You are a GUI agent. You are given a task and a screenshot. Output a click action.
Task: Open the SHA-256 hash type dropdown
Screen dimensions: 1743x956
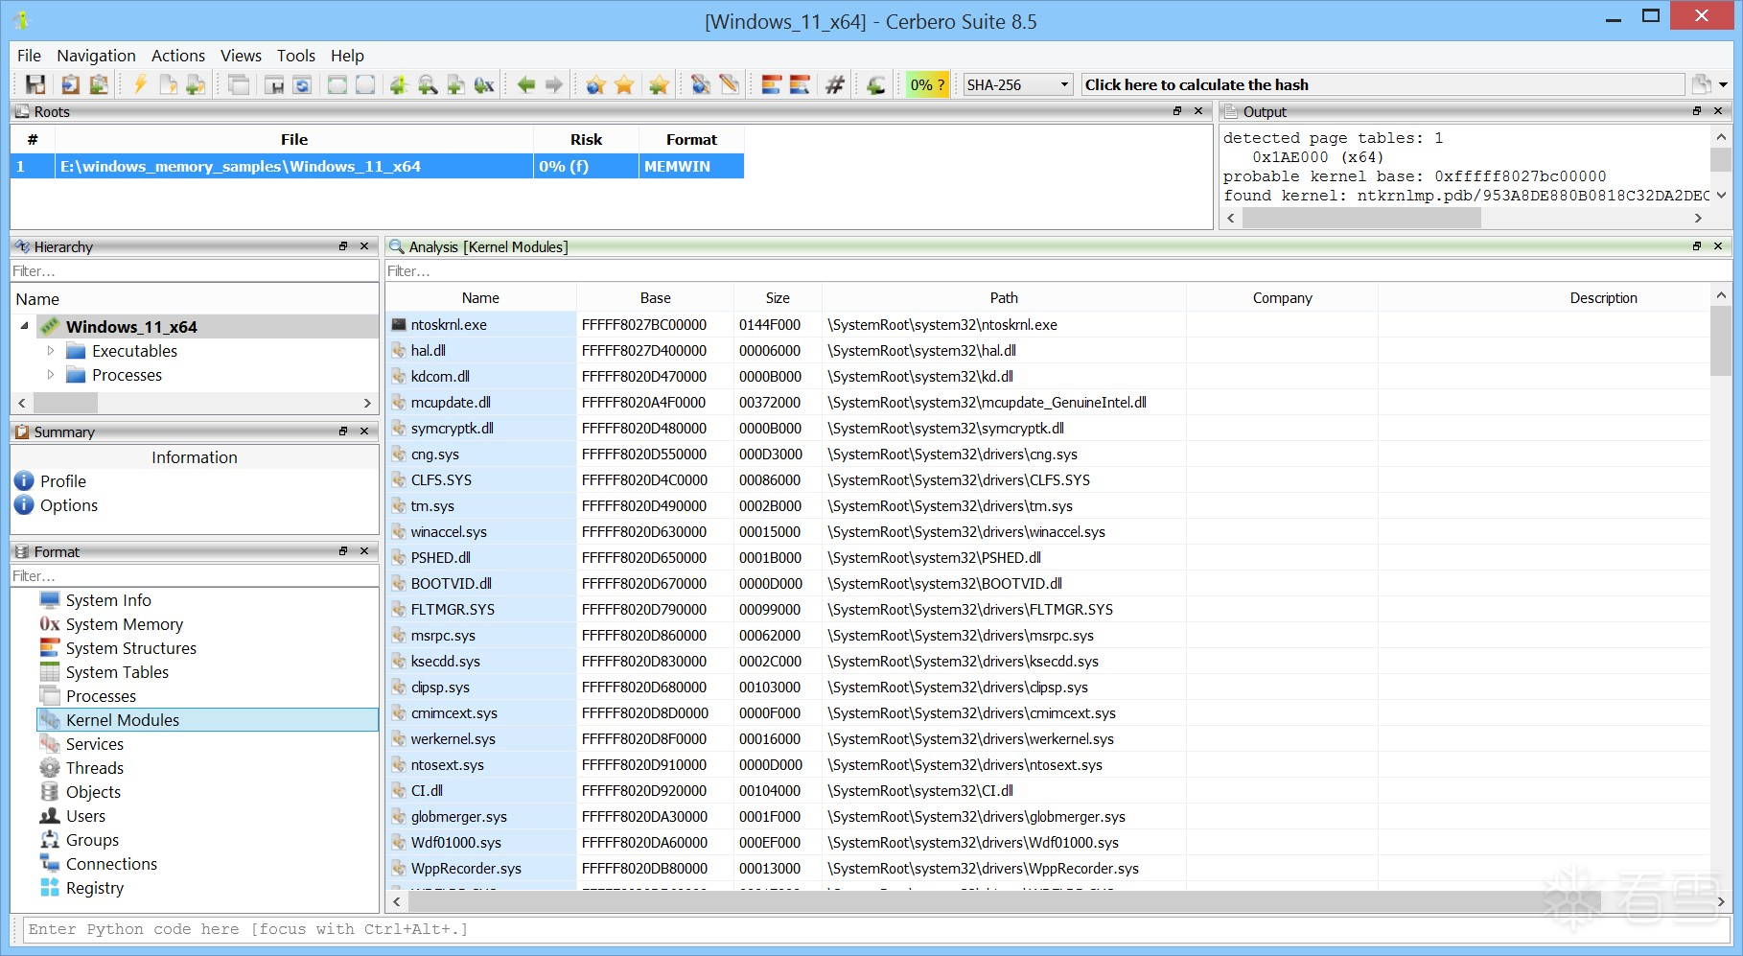tap(1017, 84)
